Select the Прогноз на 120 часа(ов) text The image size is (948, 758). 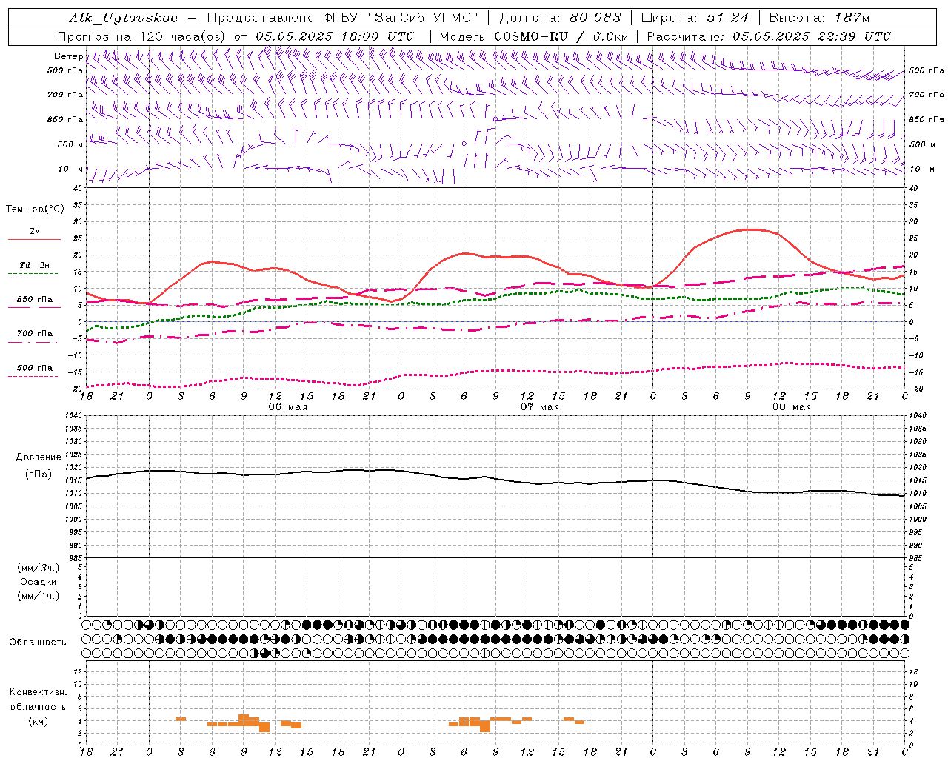[141, 36]
